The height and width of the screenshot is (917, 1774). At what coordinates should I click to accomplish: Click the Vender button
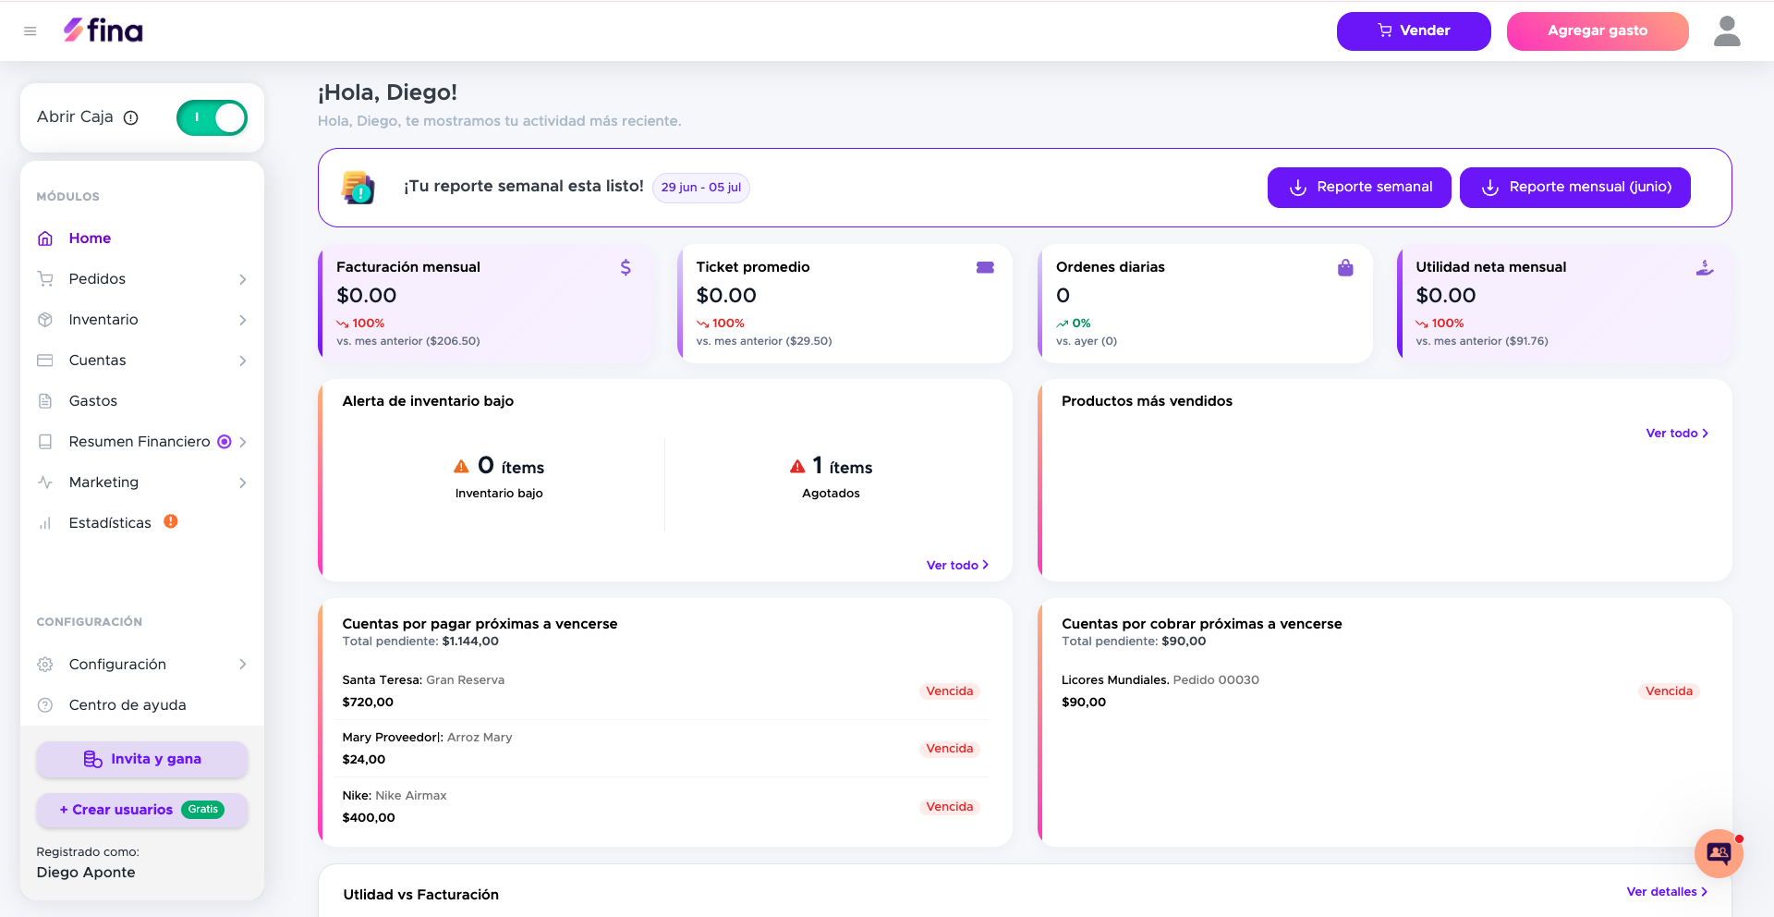click(x=1414, y=31)
